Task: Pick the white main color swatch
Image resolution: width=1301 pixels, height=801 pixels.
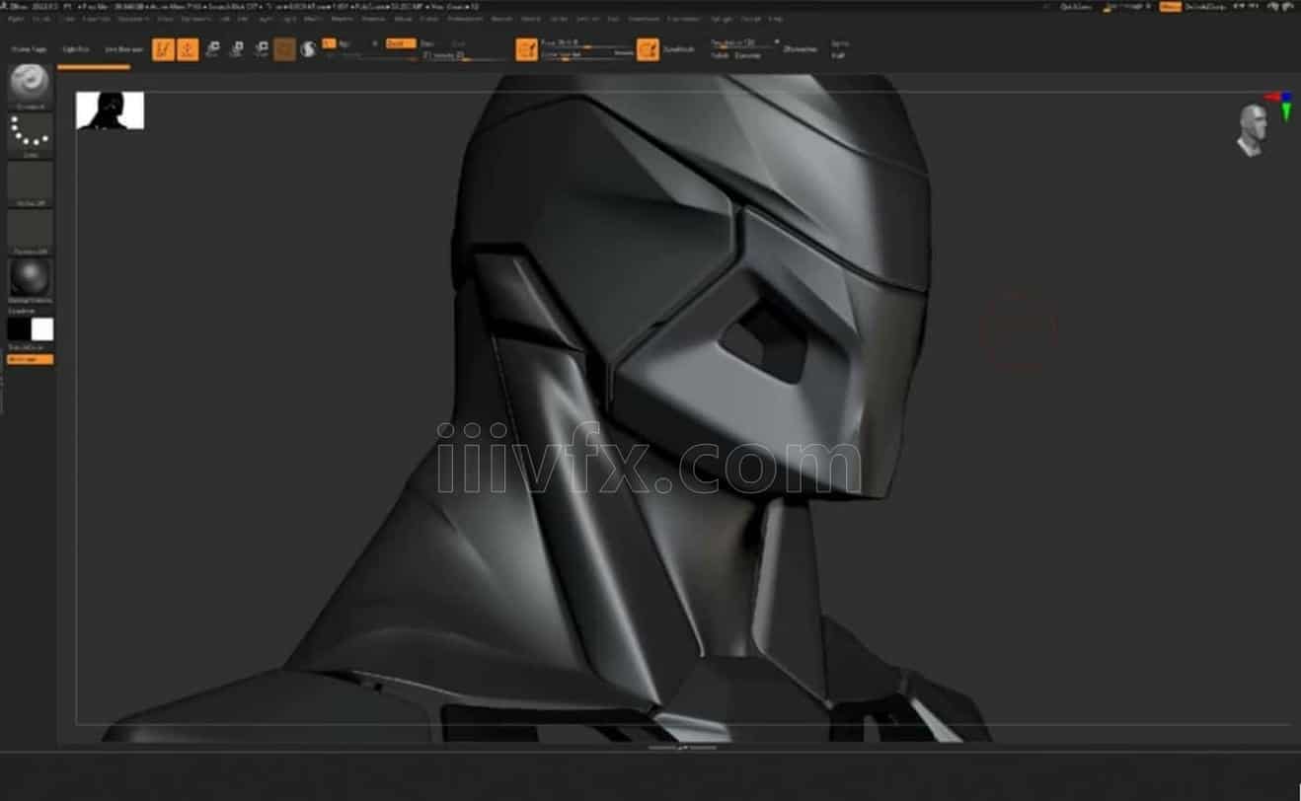Action: click(x=42, y=329)
